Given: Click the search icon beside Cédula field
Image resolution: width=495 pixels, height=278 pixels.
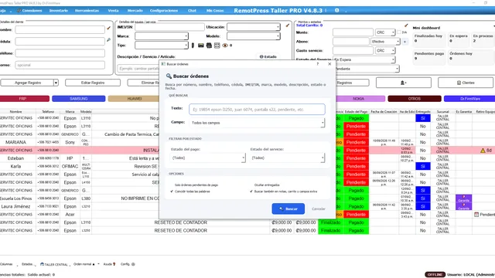Looking at the screenshot, I should point(108,40).
